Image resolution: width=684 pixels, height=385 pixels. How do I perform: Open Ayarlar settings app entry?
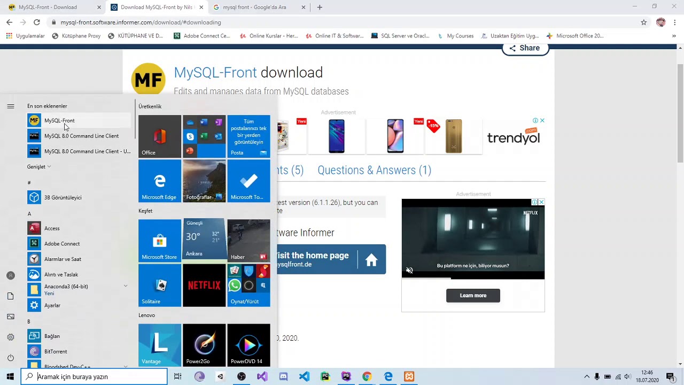coord(78,305)
